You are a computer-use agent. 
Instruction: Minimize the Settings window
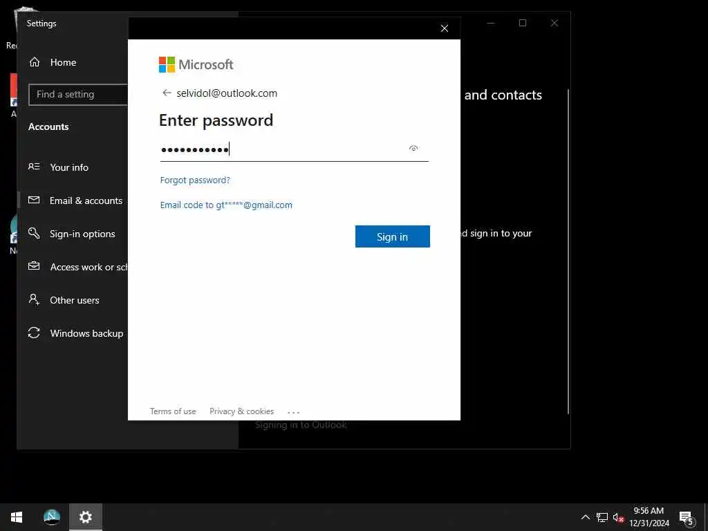(x=491, y=23)
